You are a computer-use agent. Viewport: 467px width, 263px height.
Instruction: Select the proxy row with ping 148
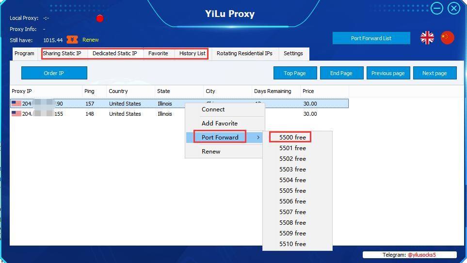click(179, 114)
